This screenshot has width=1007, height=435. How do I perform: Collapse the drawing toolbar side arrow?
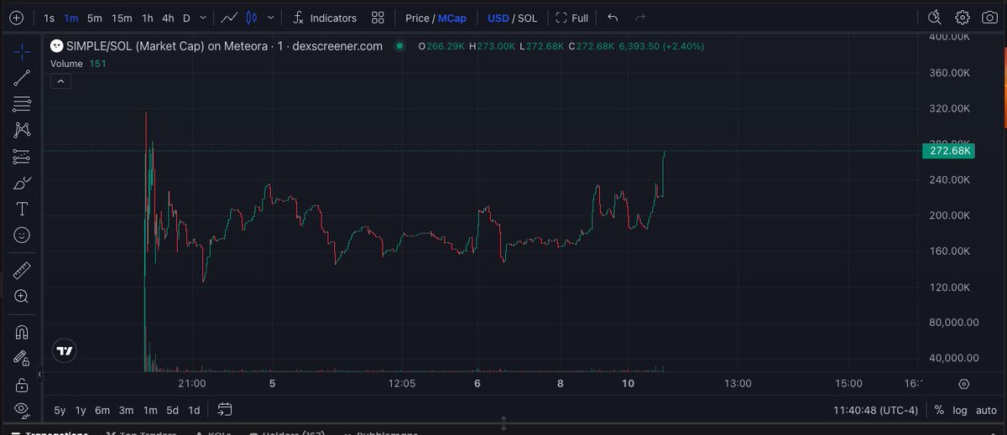click(39, 374)
